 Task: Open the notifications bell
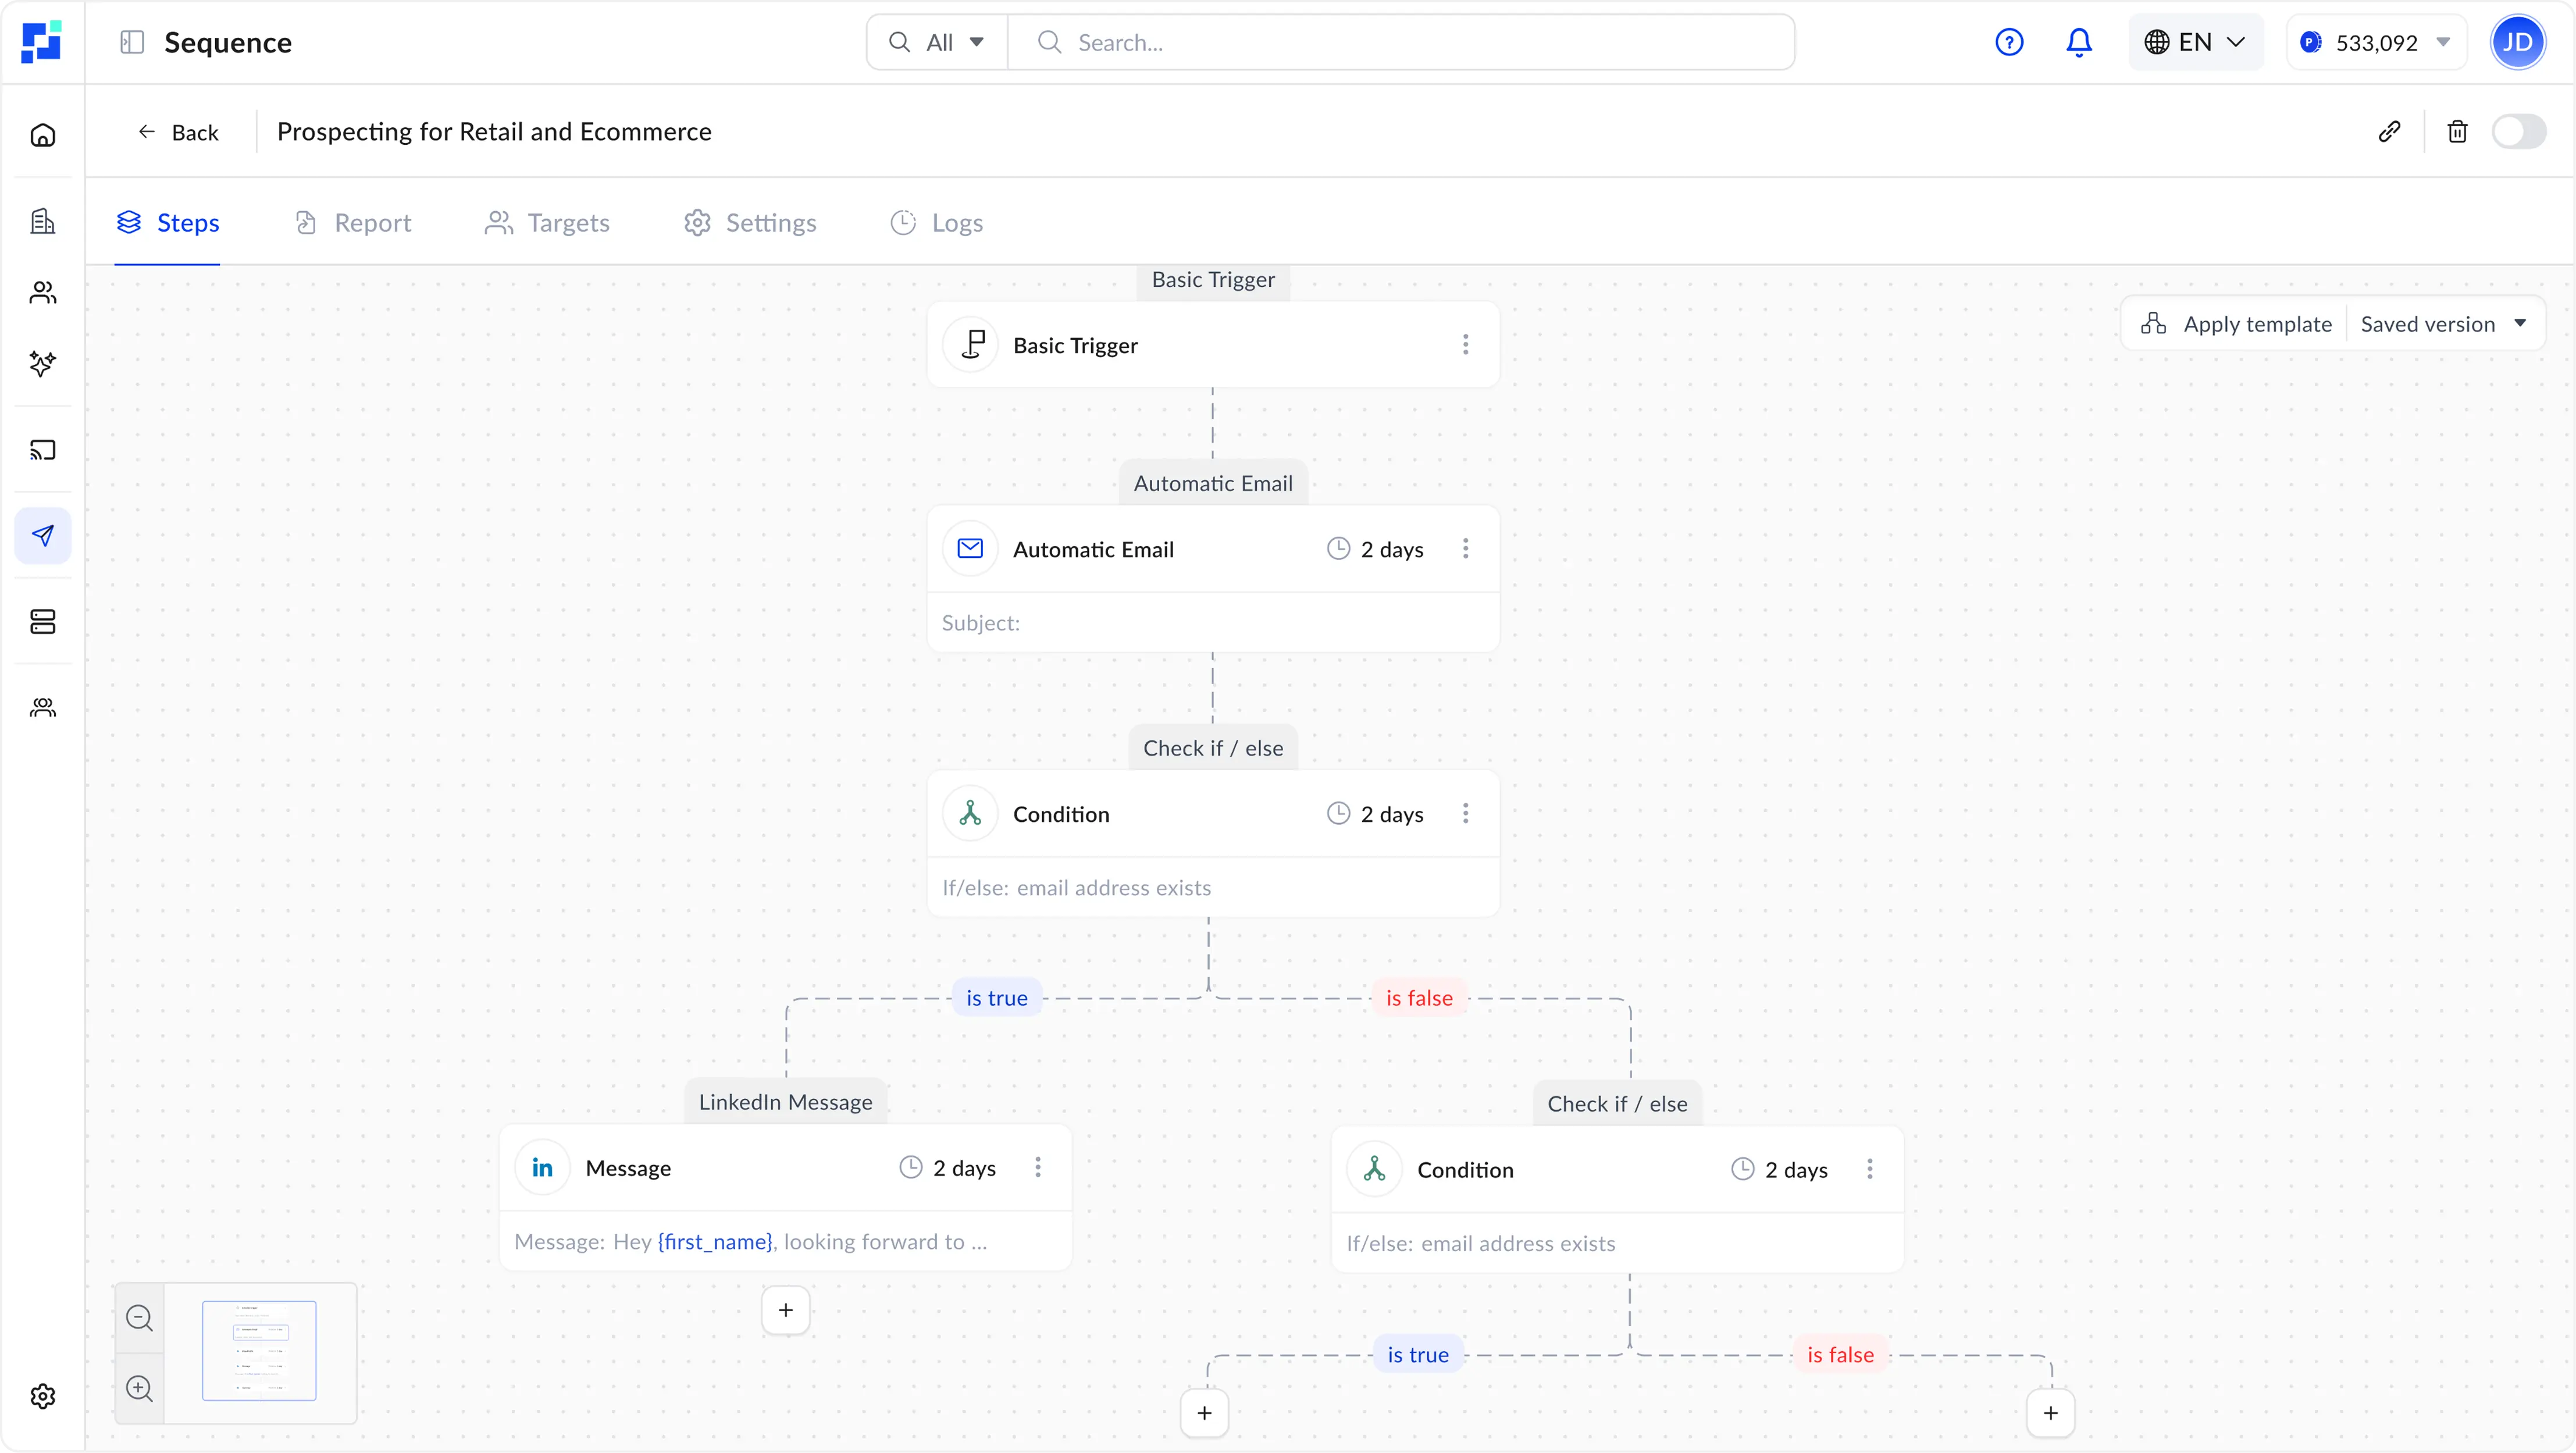pos(2078,42)
